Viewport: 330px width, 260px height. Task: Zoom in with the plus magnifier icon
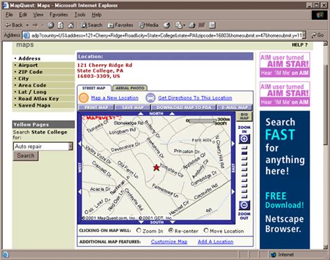tap(244, 139)
